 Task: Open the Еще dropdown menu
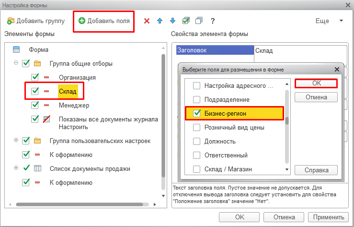329,21
